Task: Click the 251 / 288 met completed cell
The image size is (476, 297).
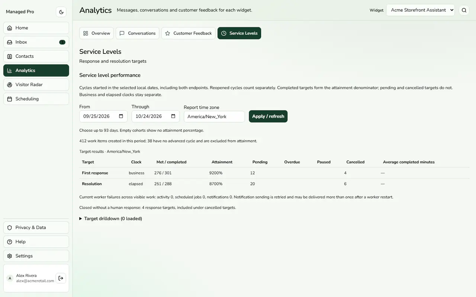Action: click(x=163, y=184)
